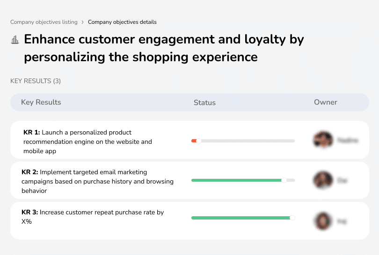Go back to Company objectives listing
This screenshot has height=255, width=379.
(44, 22)
